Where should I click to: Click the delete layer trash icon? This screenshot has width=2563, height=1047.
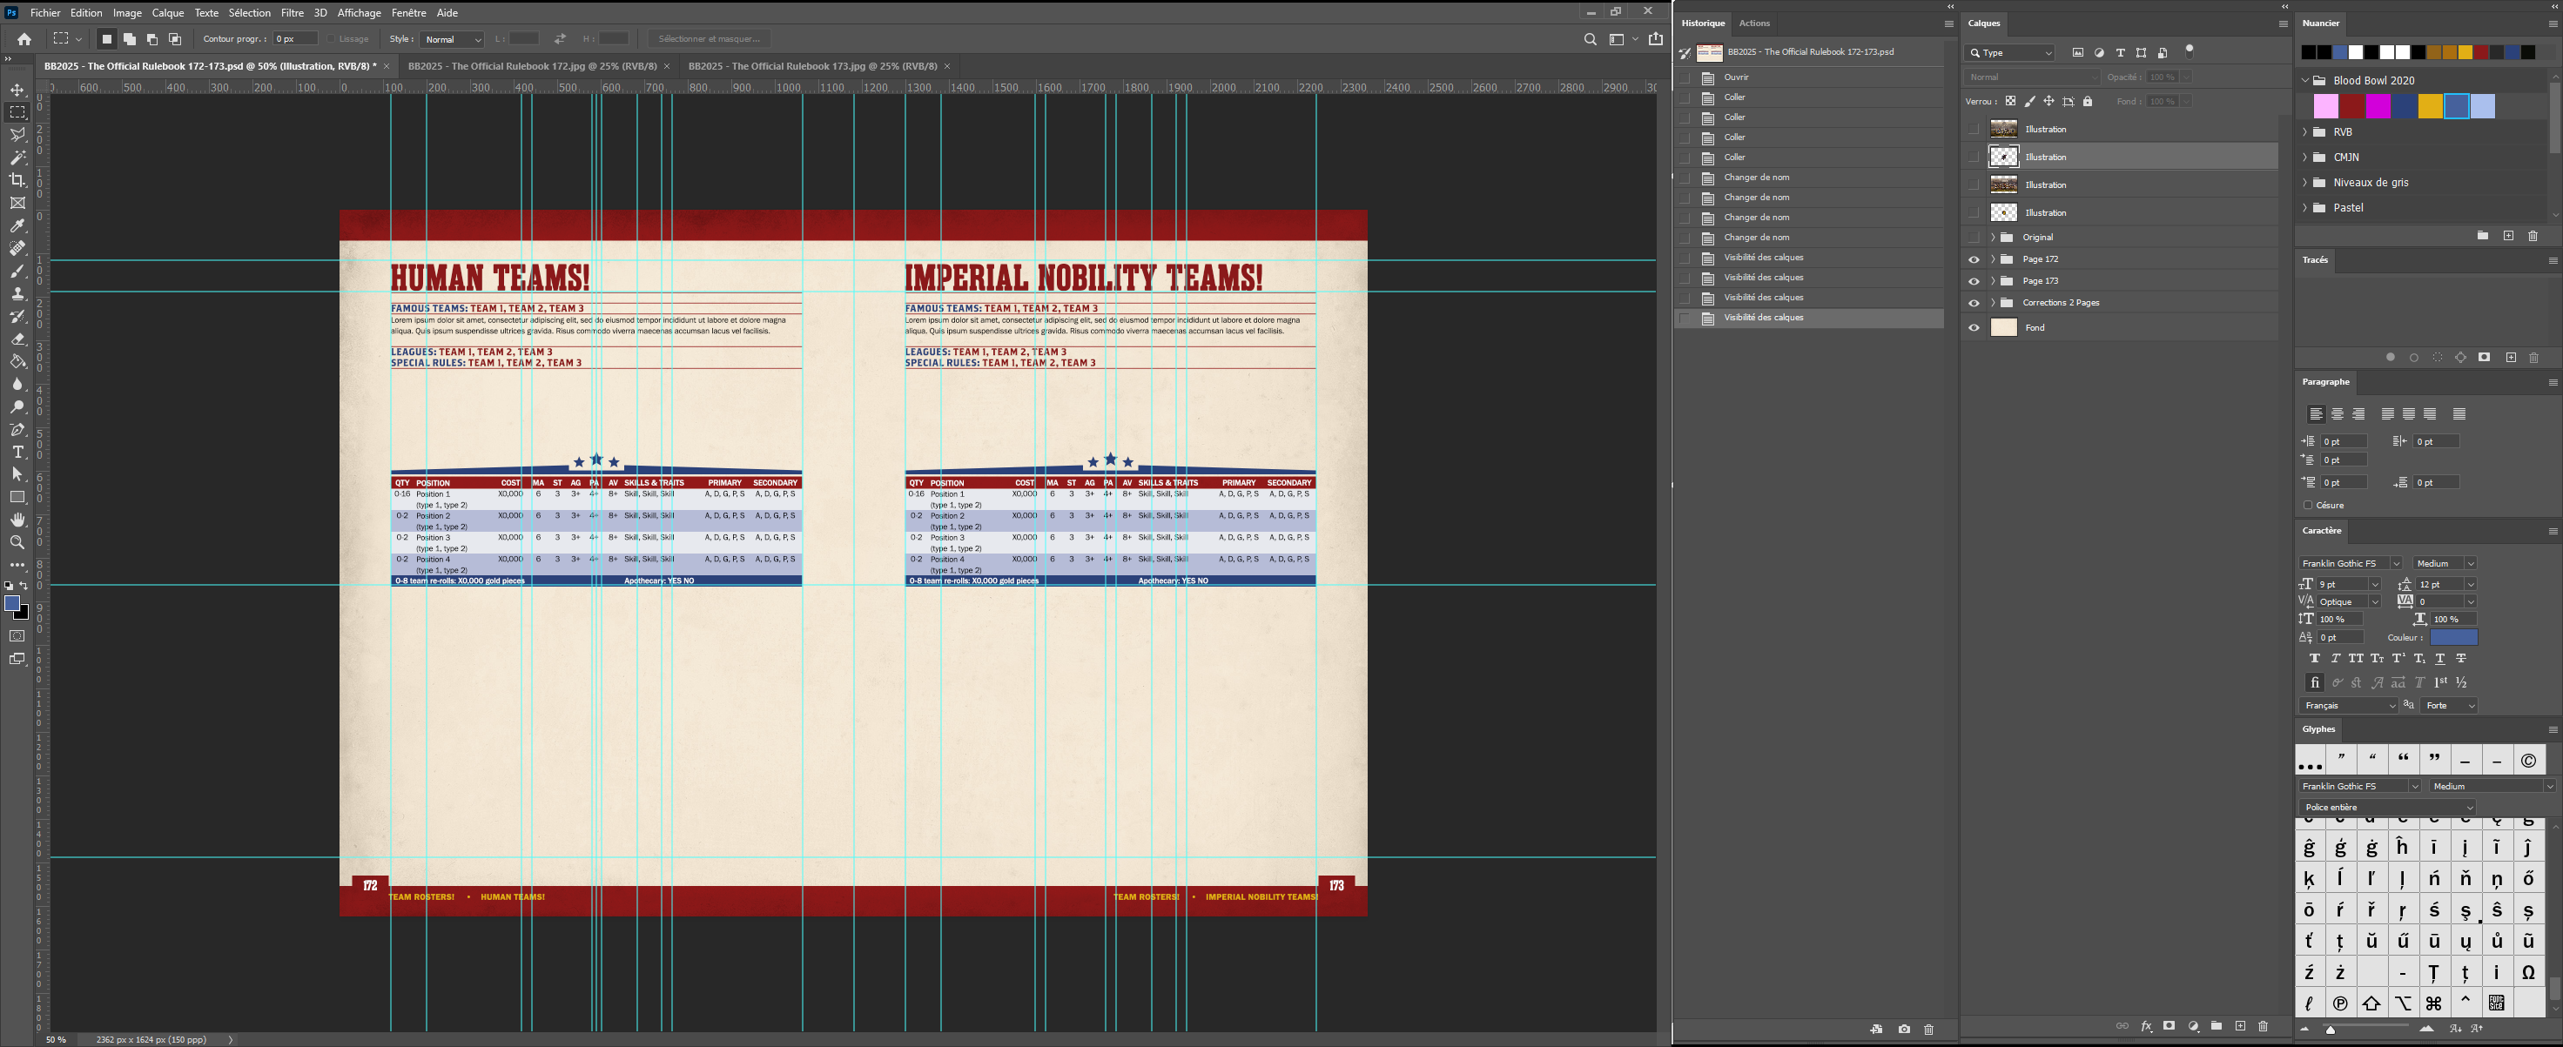tap(2263, 1026)
